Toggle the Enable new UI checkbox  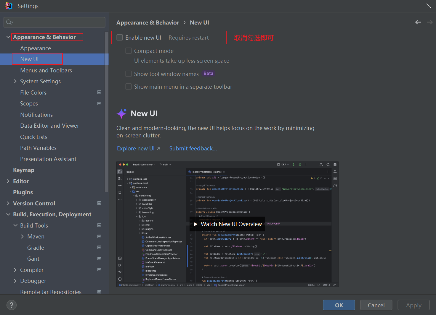pyautogui.click(x=120, y=38)
